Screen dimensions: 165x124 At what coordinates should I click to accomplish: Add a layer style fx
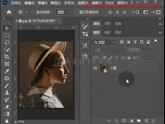[x=117, y=120]
